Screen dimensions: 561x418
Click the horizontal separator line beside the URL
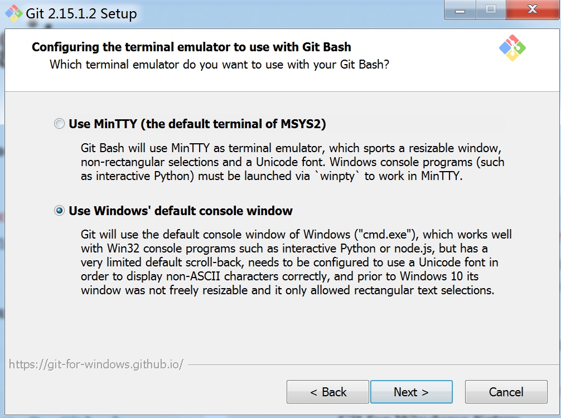373,365
